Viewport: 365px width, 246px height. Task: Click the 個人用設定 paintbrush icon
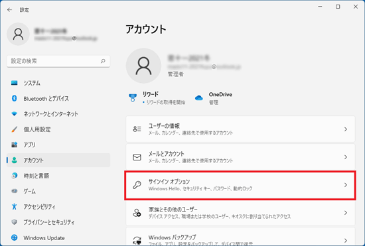tap(14, 129)
